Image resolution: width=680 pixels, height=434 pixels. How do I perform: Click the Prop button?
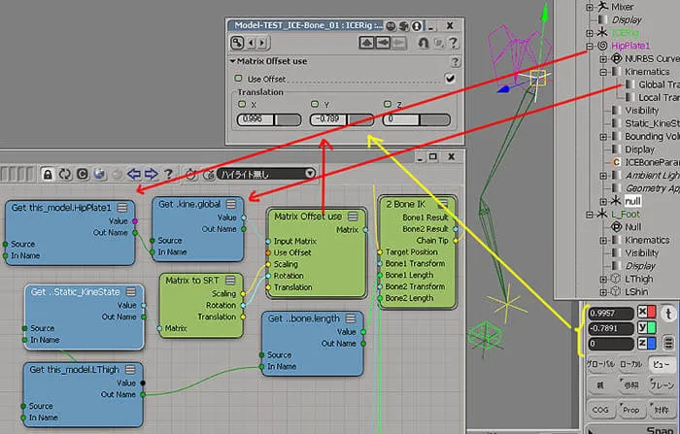pyautogui.click(x=631, y=410)
